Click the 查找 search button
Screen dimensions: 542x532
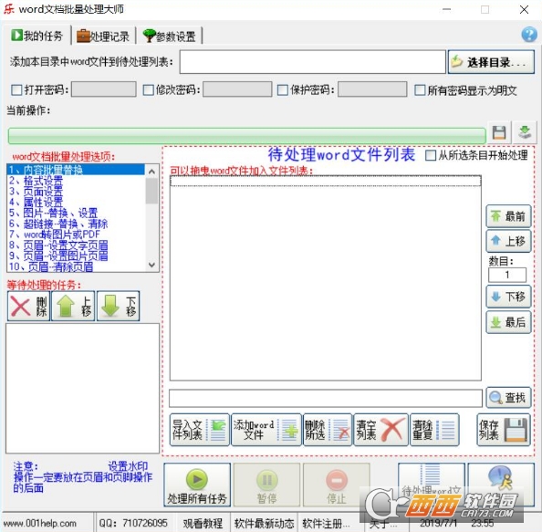[508, 398]
